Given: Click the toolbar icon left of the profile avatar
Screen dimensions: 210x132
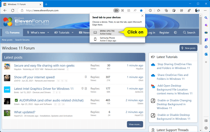Looking at the screenshot, I should click(x=189, y=10).
